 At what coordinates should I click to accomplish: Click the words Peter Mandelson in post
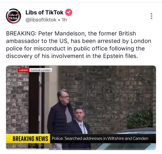tap(62, 33)
